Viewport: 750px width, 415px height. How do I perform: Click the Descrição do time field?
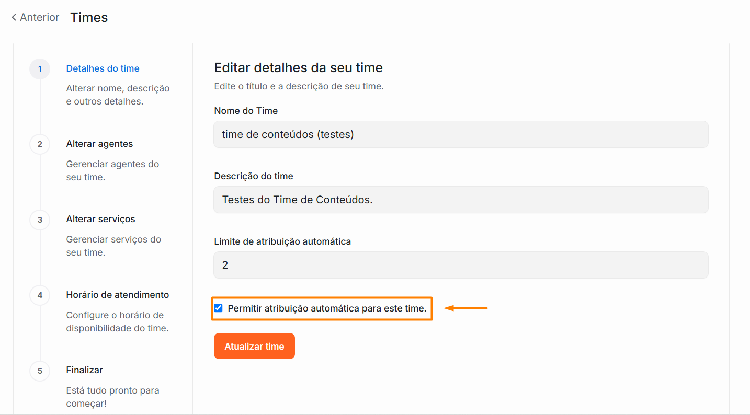(x=461, y=200)
